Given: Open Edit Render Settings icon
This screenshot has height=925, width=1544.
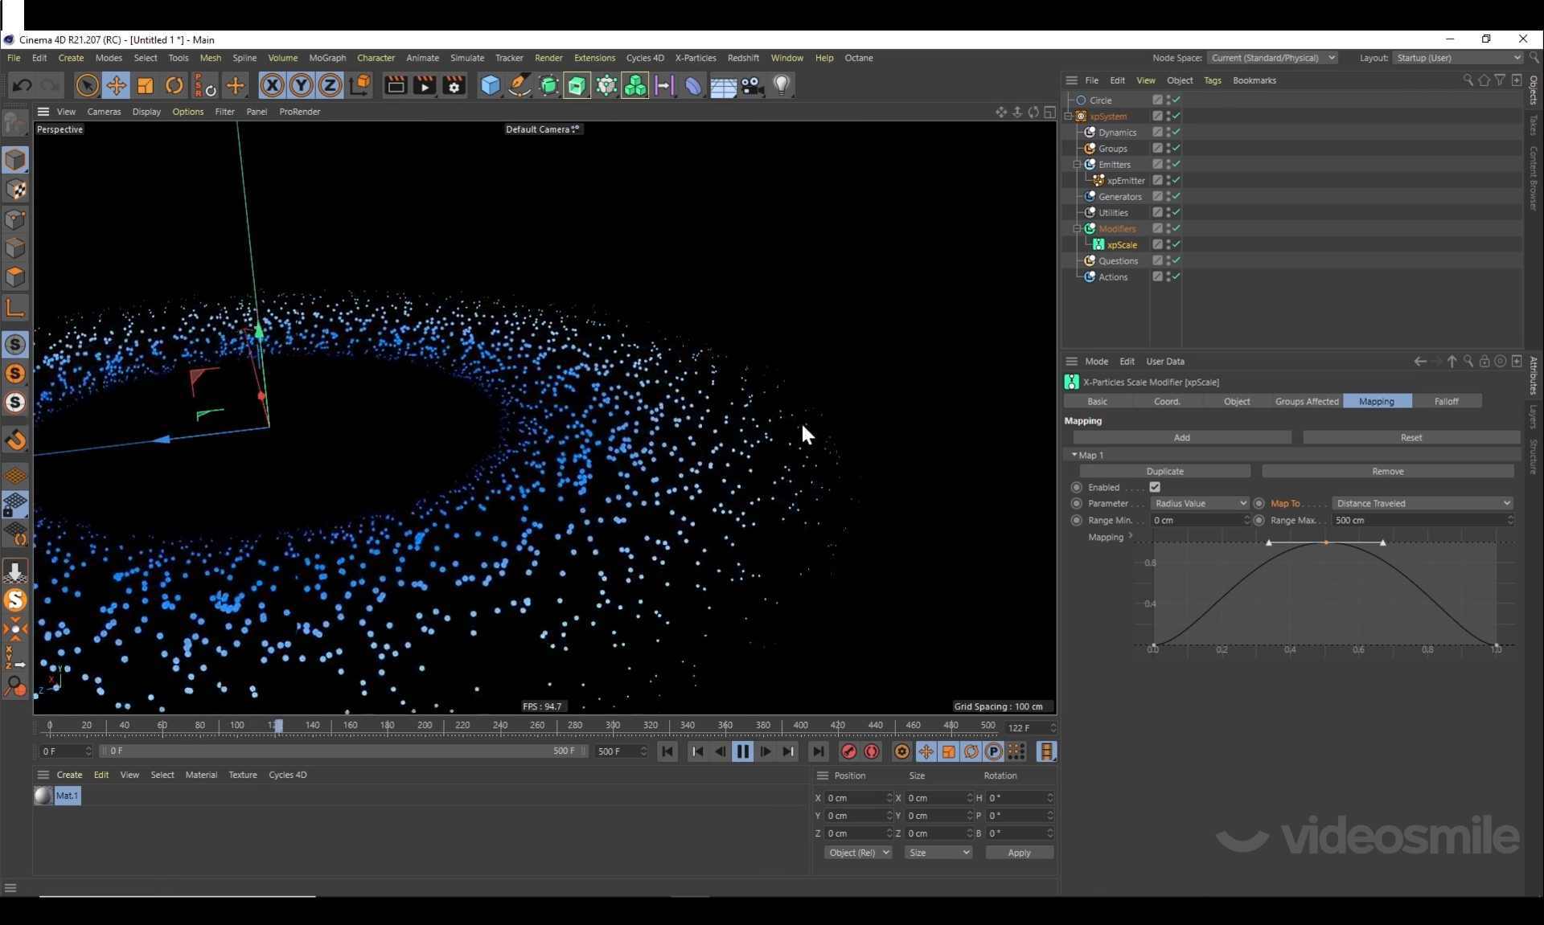Looking at the screenshot, I should 454,85.
